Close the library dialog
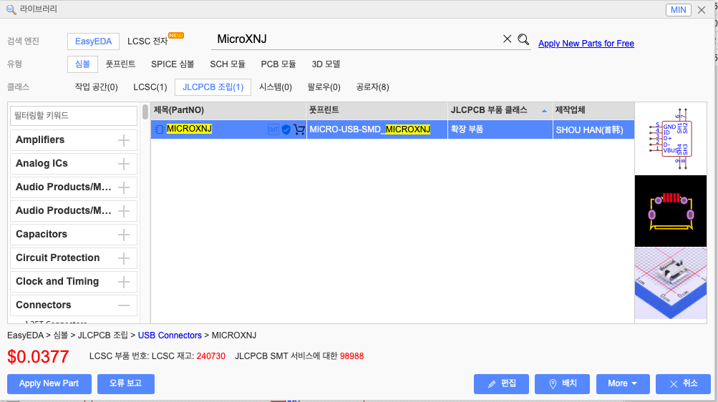This screenshot has width=718, height=402. [x=701, y=9]
